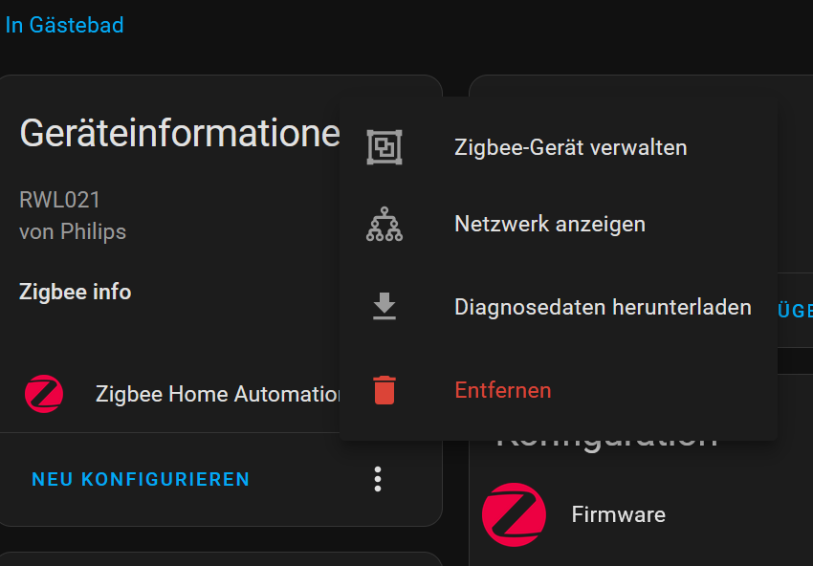Viewport: 813px width, 566px height.
Task: Click the red trash can icon
Action: pyautogui.click(x=385, y=390)
